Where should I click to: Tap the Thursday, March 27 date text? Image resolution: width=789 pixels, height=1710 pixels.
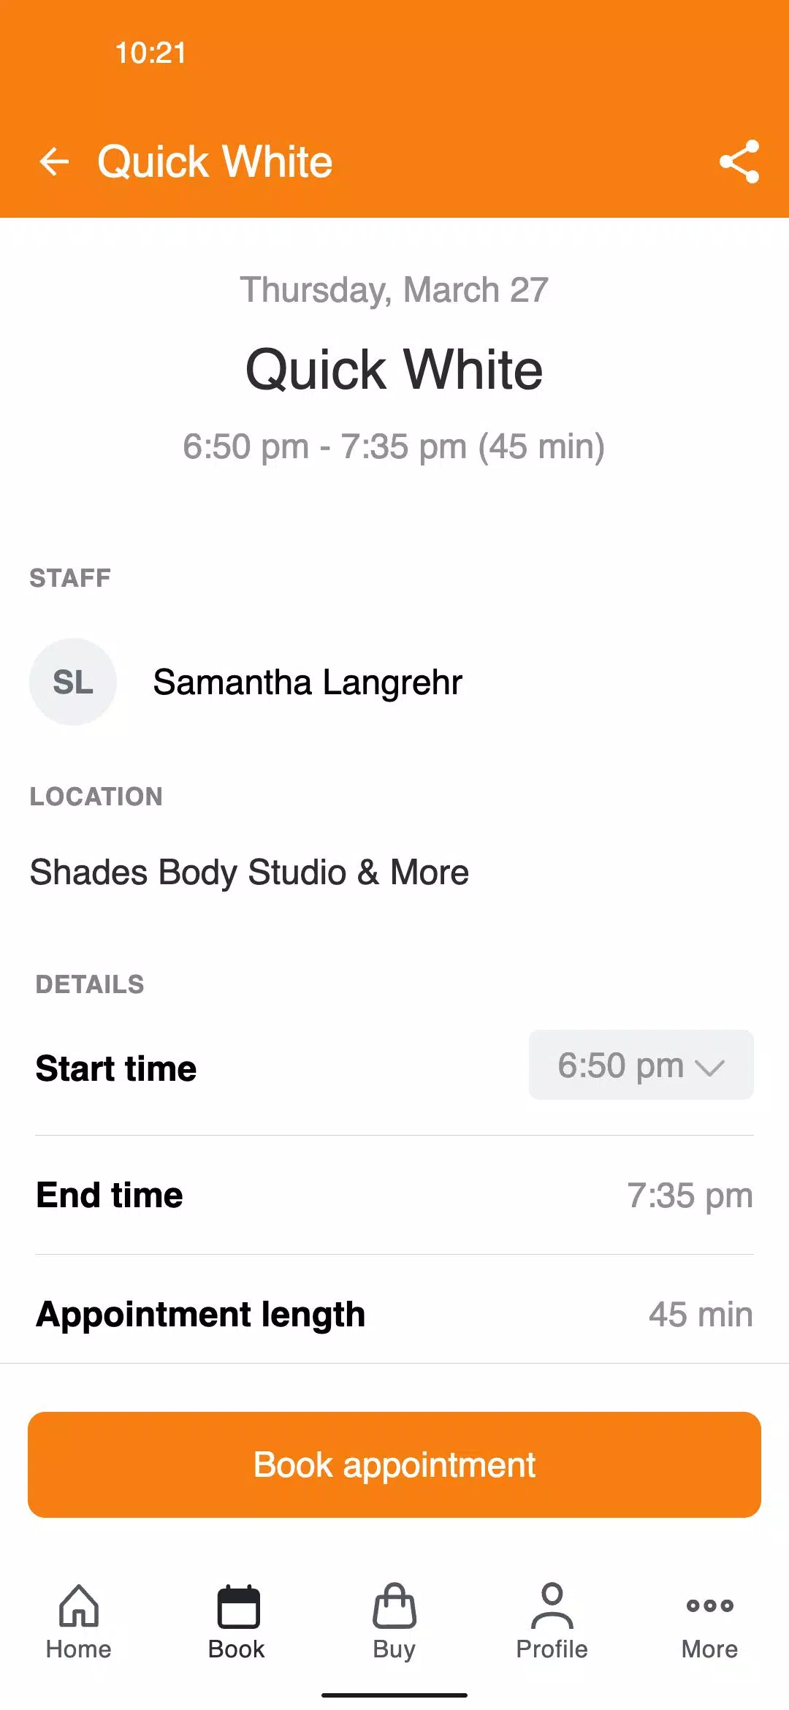394,289
